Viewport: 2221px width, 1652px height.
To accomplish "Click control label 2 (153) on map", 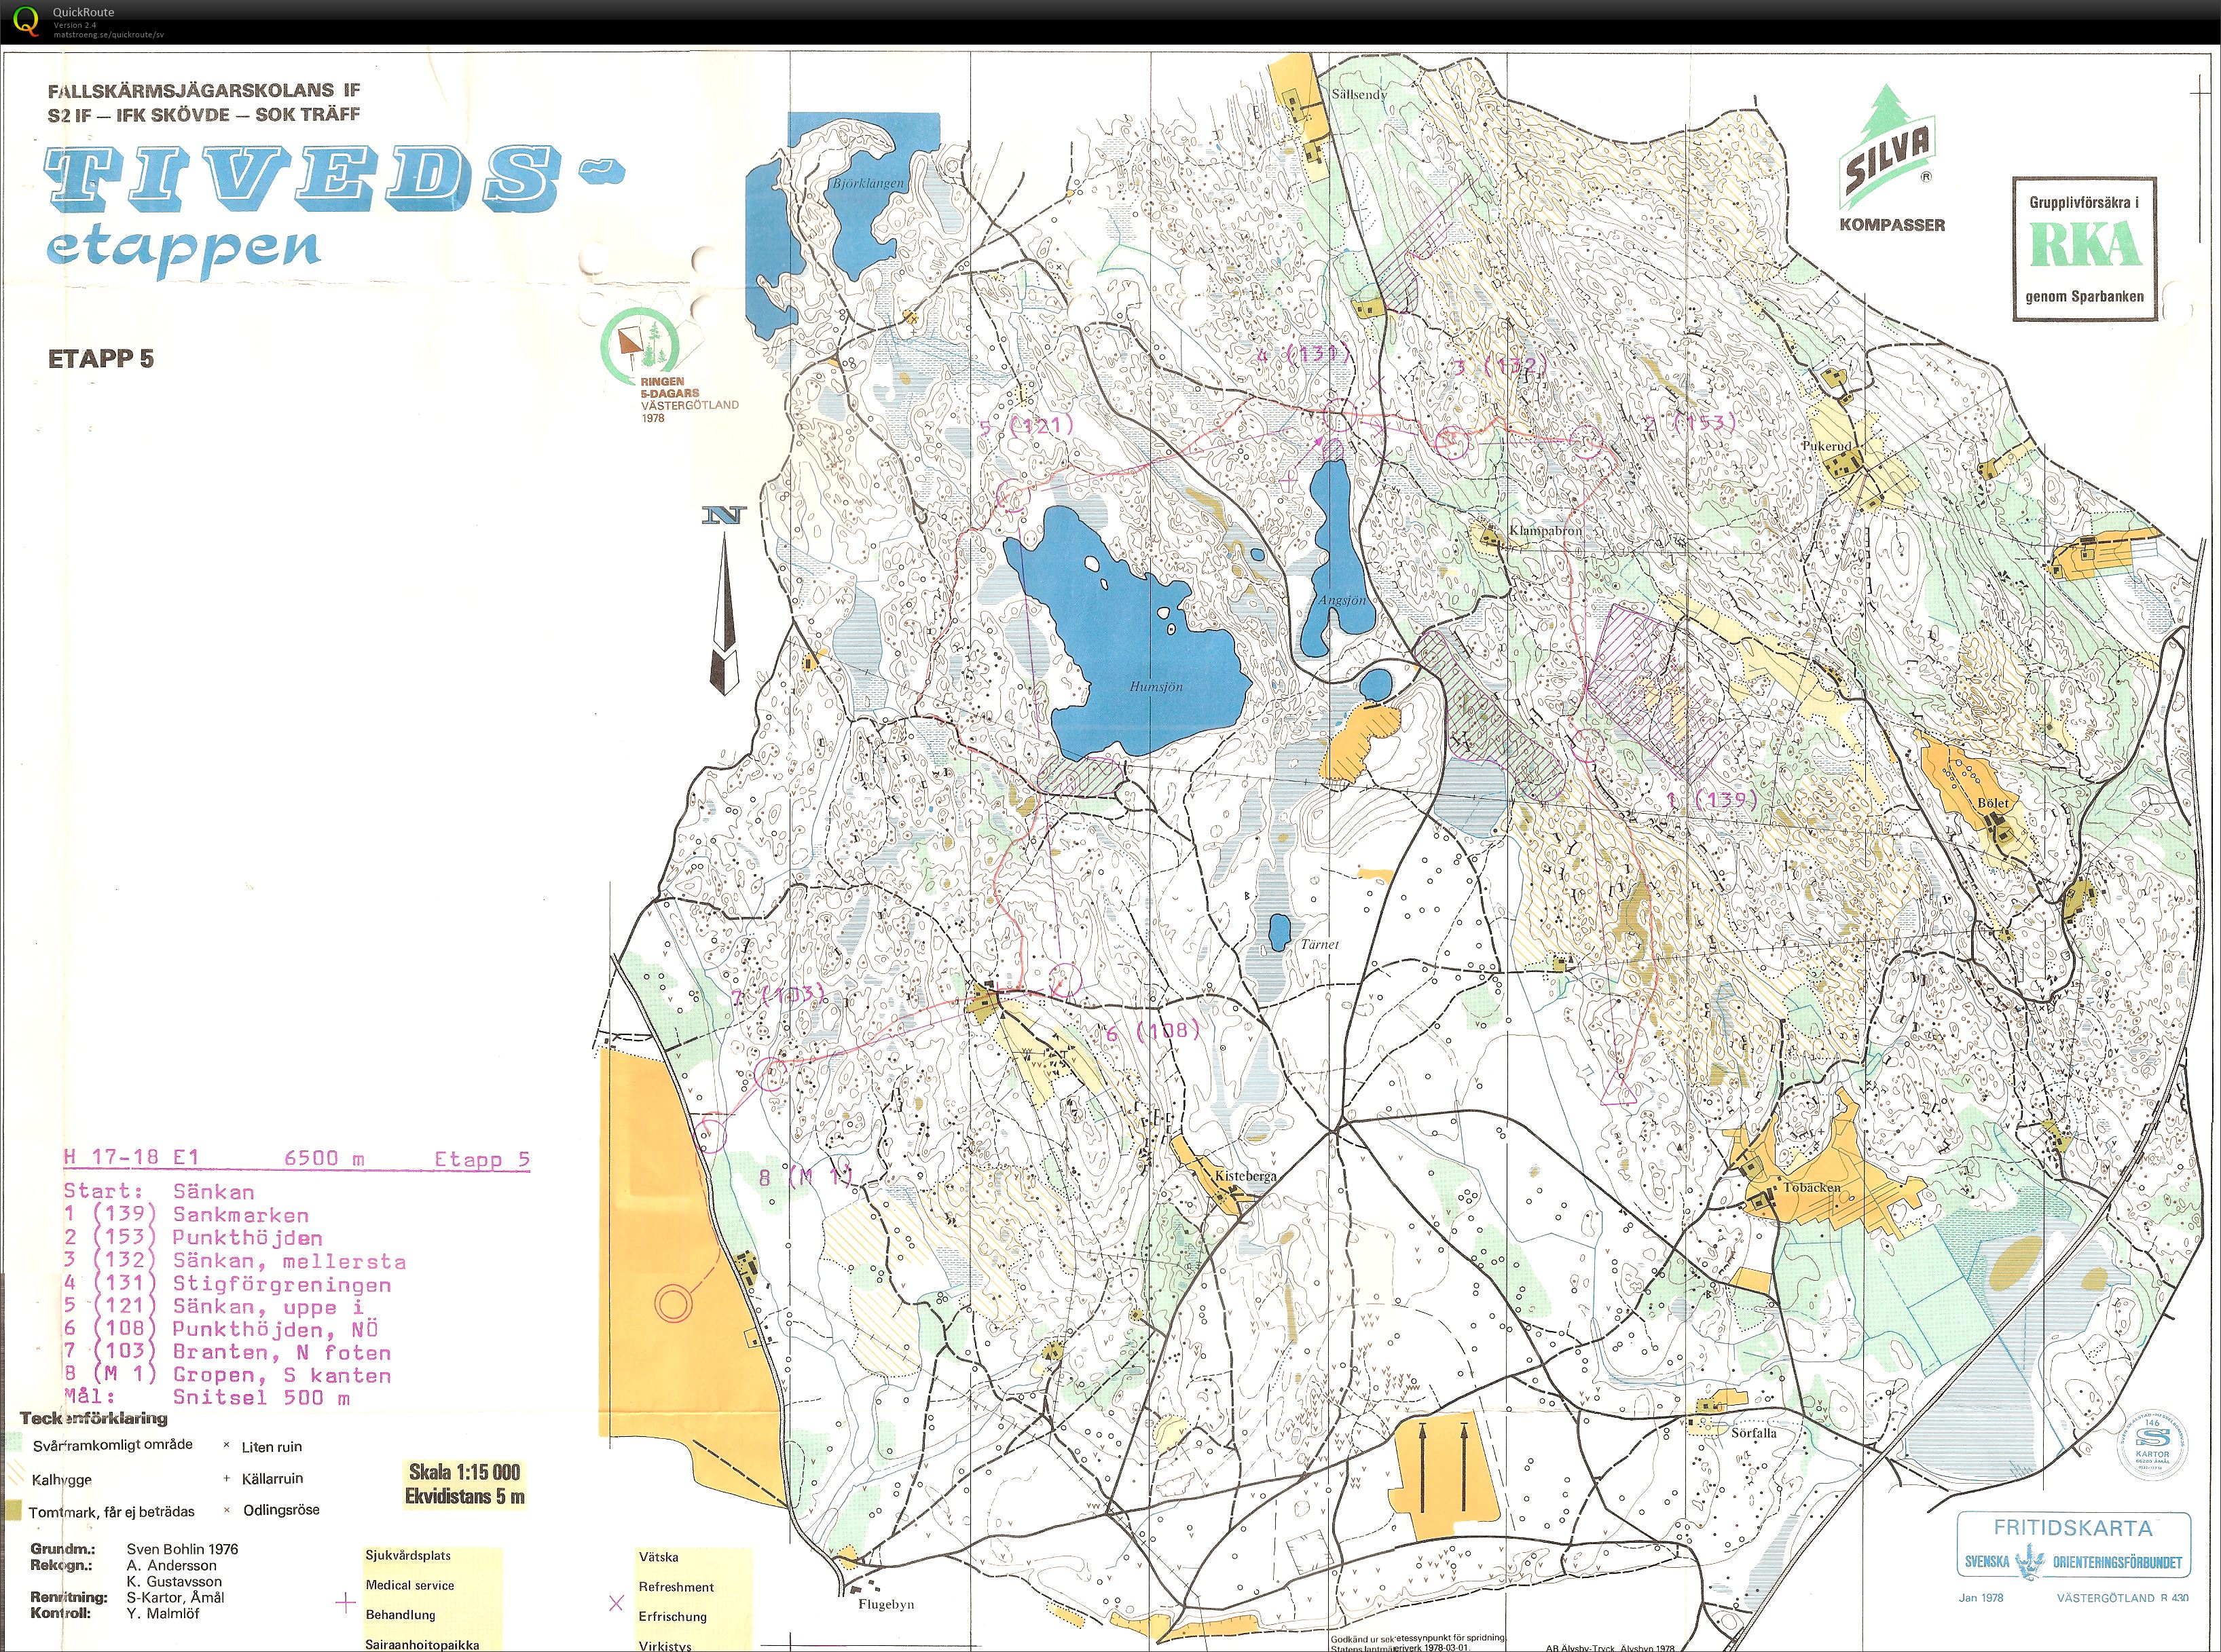I will [x=1691, y=424].
